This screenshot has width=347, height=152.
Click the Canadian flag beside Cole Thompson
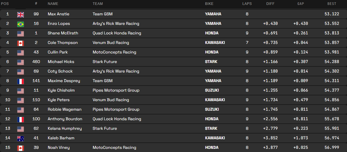tap(21, 43)
